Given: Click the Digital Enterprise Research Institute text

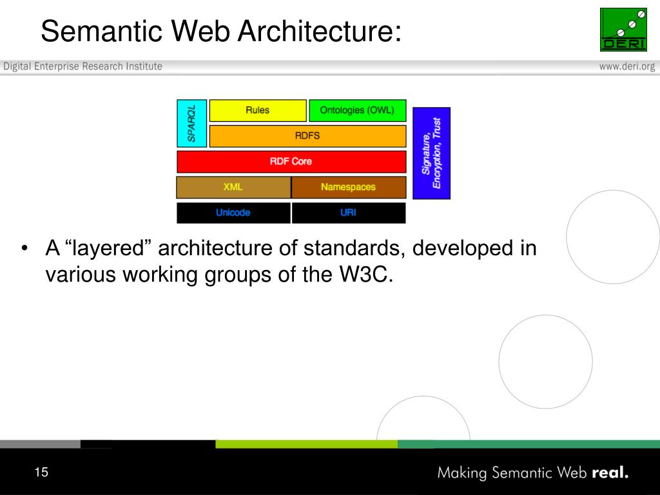Looking at the screenshot, I should pyautogui.click(x=83, y=66).
